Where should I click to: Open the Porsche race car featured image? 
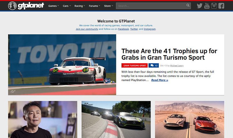tap(62, 64)
